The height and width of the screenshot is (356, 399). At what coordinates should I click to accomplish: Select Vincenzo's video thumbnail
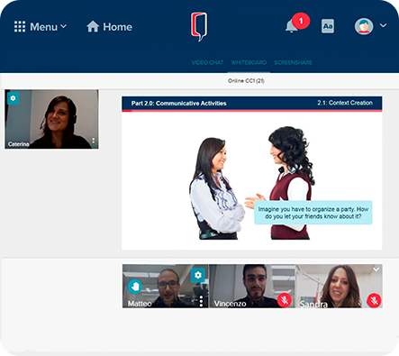point(251,286)
